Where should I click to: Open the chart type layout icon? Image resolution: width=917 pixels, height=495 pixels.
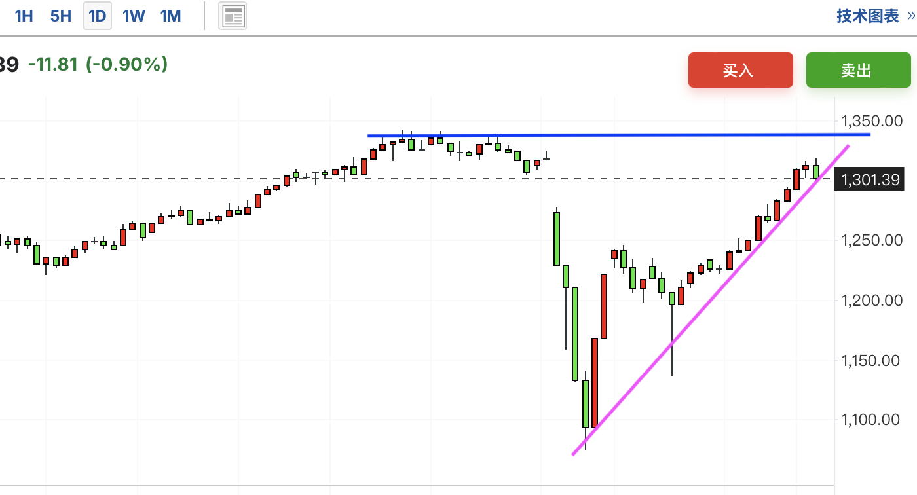(x=233, y=16)
